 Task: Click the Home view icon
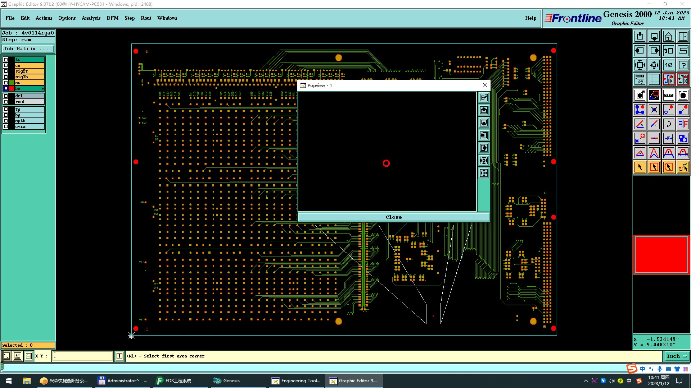668,36
